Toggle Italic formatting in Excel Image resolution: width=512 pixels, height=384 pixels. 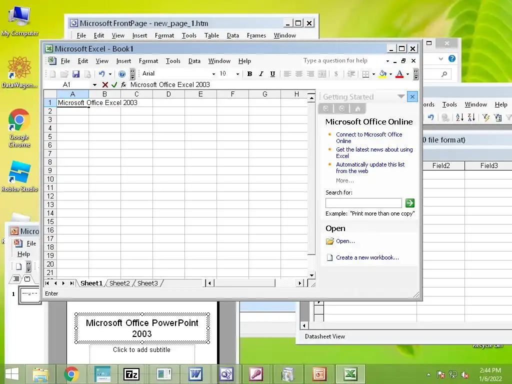(261, 74)
